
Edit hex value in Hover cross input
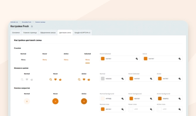pyautogui.click(x=141, y=109)
